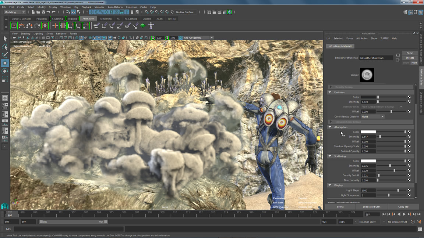Collapse the Emission section
The width and height of the screenshot is (424, 238).
coord(330,92)
